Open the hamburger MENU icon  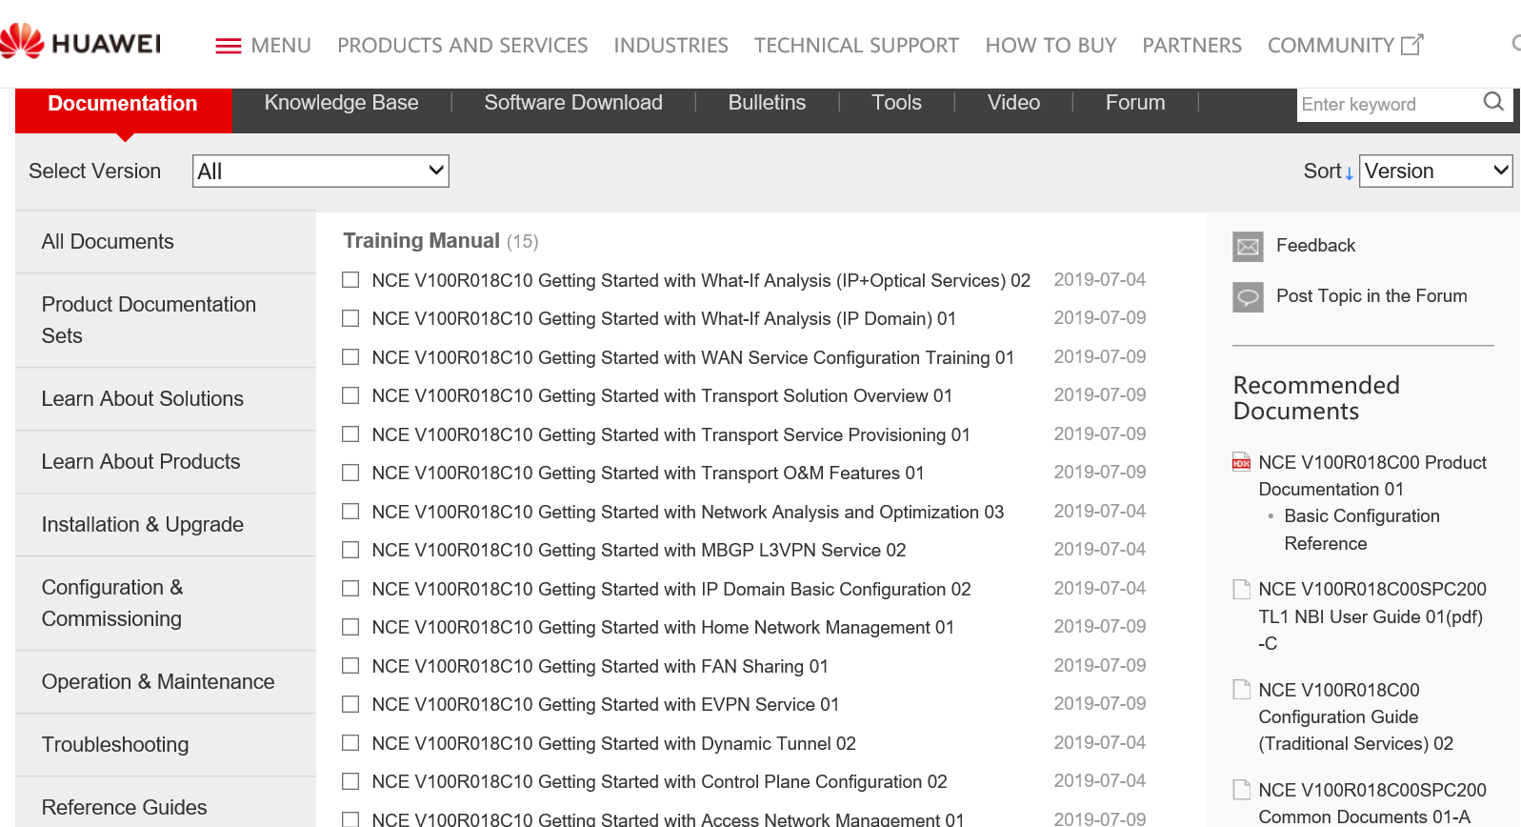coord(229,46)
